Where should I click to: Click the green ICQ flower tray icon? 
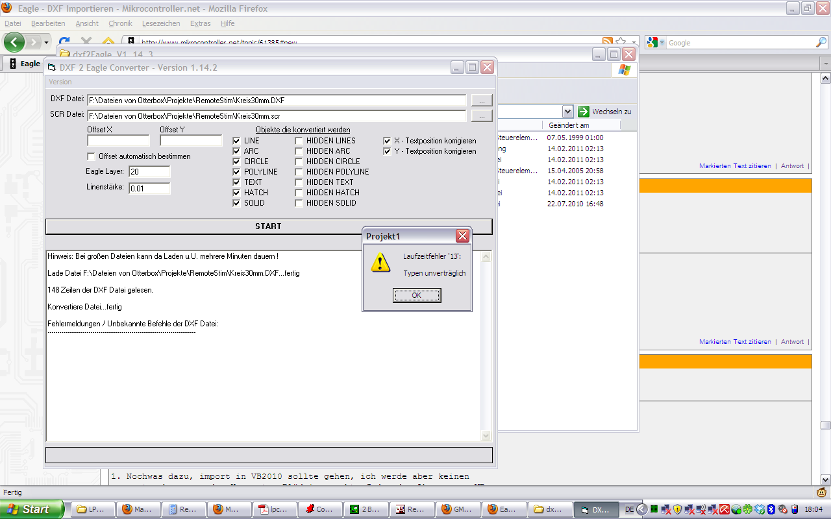click(x=748, y=509)
